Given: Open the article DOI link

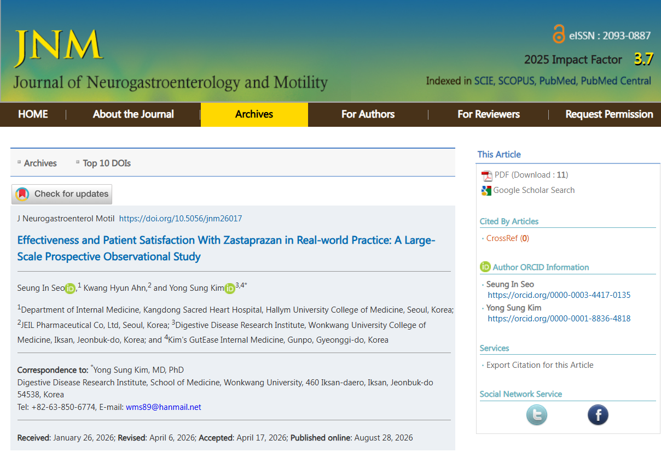Looking at the screenshot, I should [x=181, y=219].
